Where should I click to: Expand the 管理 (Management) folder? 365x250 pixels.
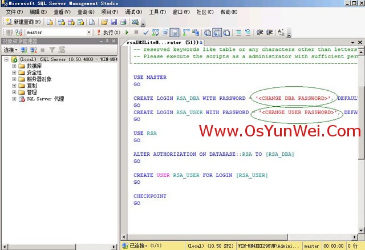(x=14, y=92)
